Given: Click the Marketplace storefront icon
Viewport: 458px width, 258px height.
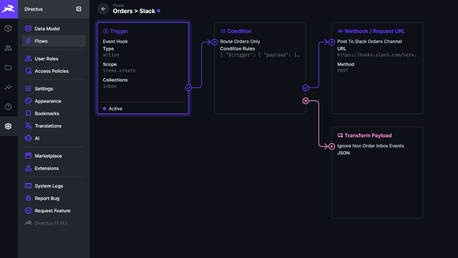Looking at the screenshot, I should 28,156.
